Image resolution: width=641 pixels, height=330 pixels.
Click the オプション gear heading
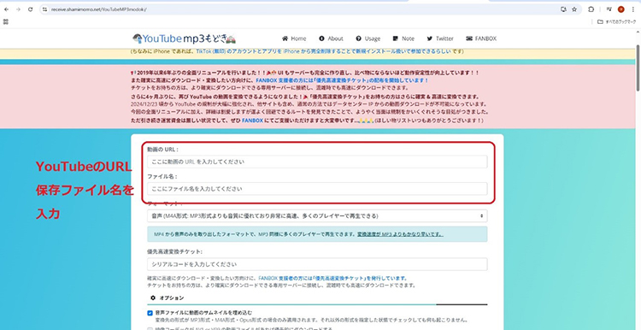click(168, 298)
